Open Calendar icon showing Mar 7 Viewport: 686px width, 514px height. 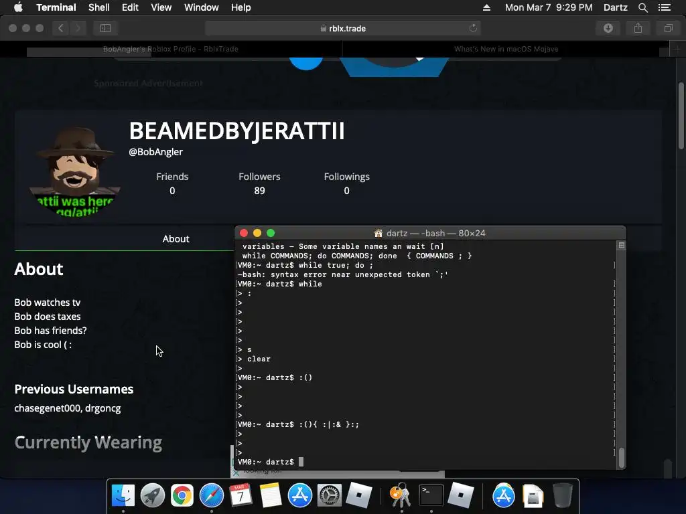pos(241,496)
